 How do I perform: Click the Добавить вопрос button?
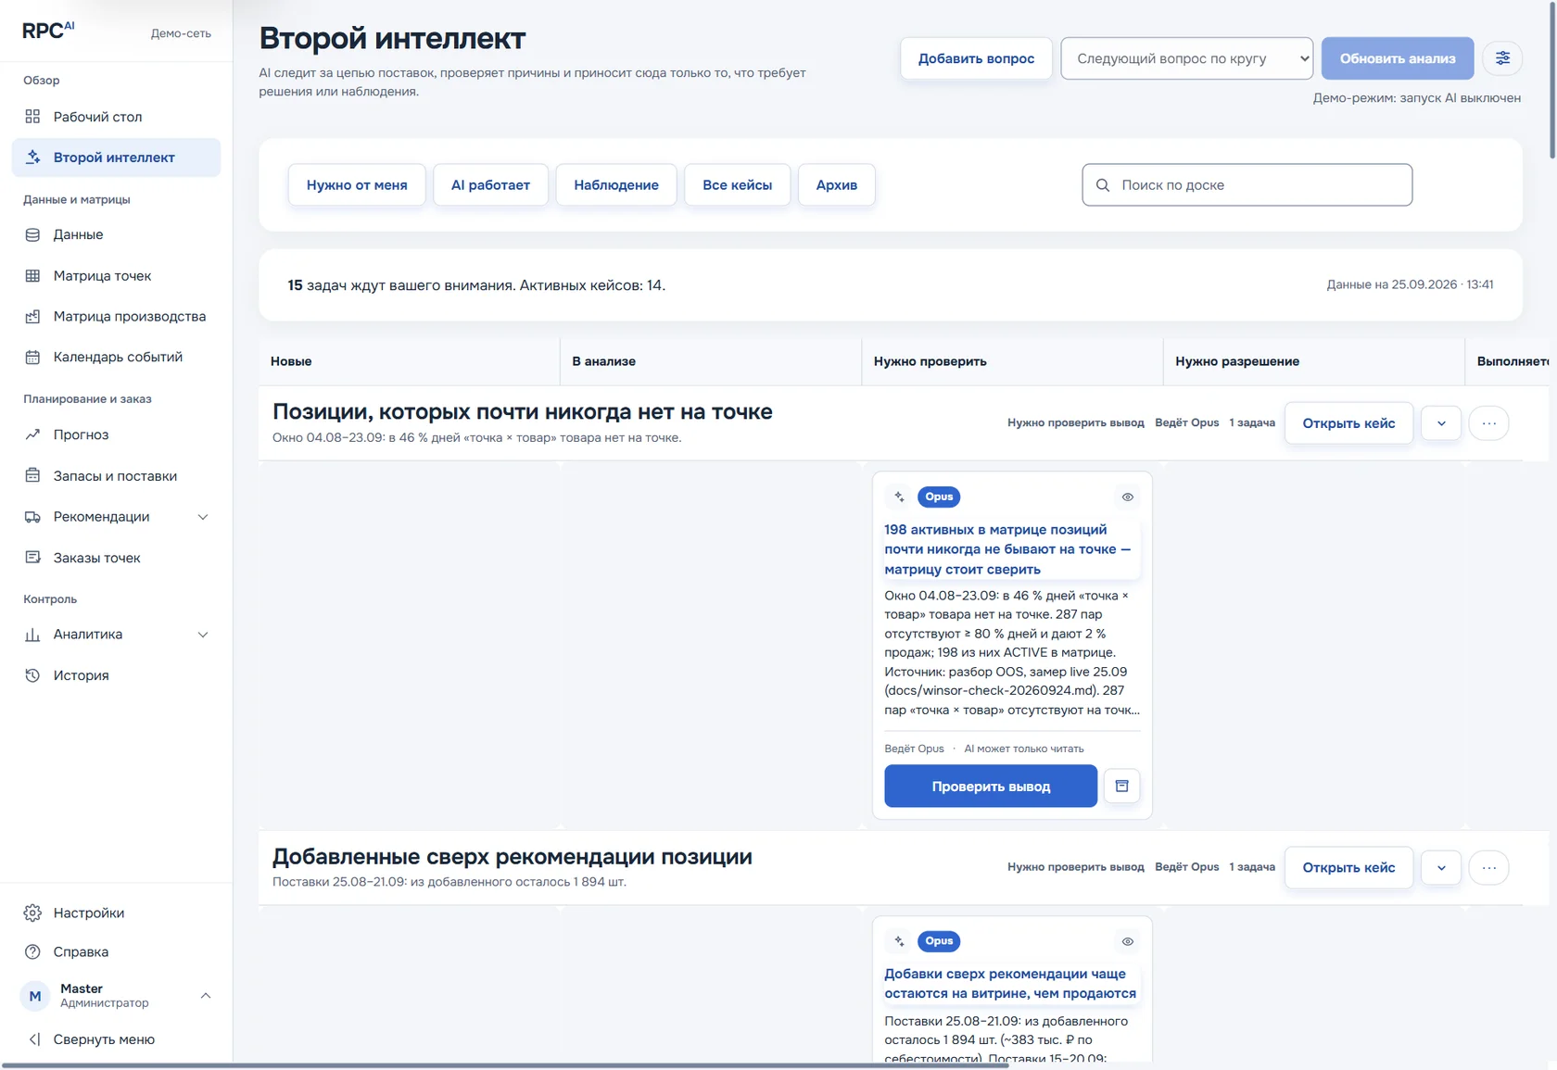[976, 58]
